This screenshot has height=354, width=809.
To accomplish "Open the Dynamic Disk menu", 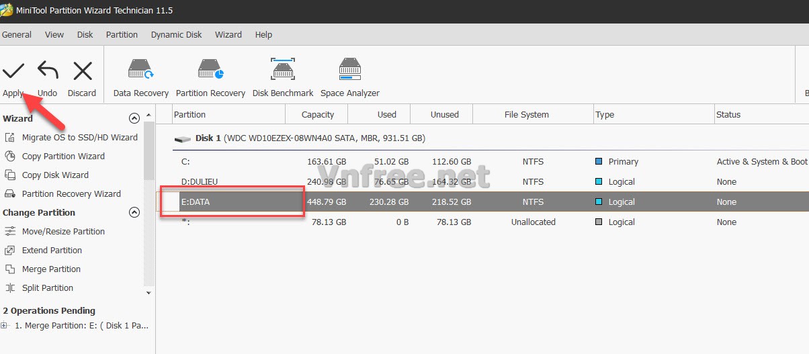I will pos(176,35).
